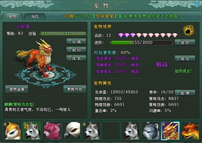Click the golden paw print icon
This screenshot has height=143, width=202.
pos(189,30)
